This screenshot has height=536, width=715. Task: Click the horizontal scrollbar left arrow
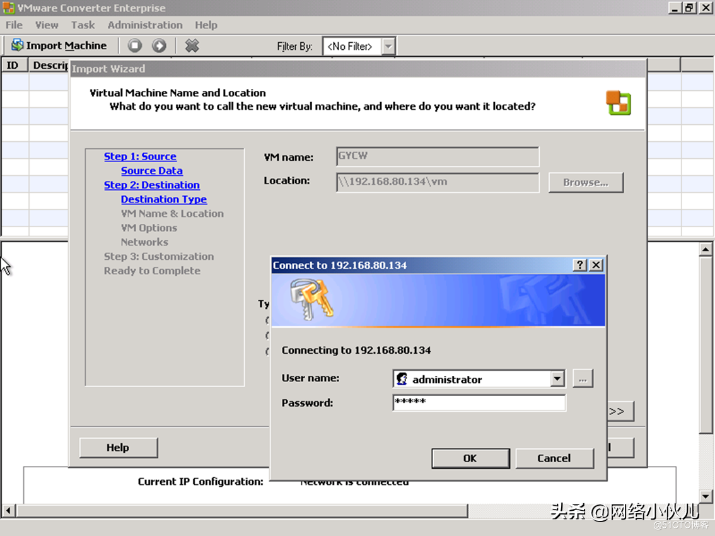[8, 510]
